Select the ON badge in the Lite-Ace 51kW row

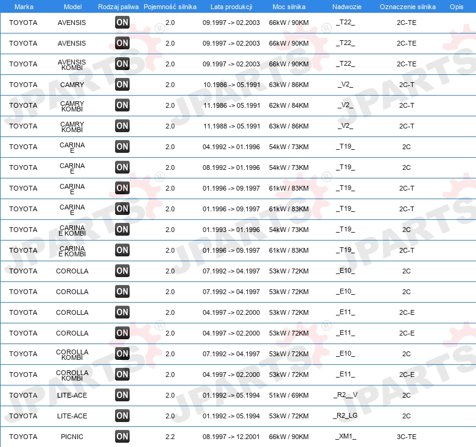pyautogui.click(x=122, y=395)
